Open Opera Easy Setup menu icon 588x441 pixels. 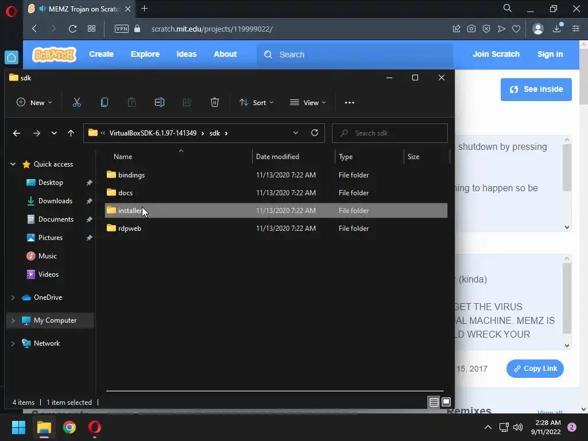(x=576, y=29)
